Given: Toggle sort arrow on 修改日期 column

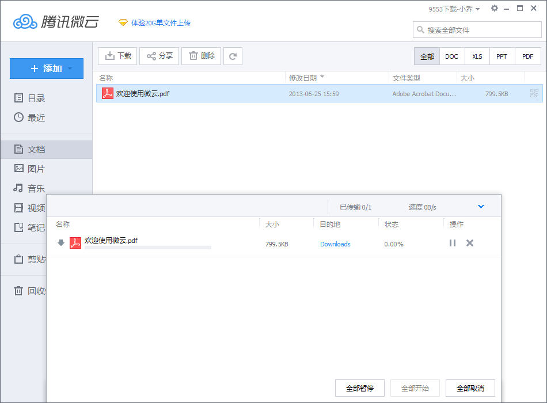Looking at the screenshot, I should (x=322, y=77).
